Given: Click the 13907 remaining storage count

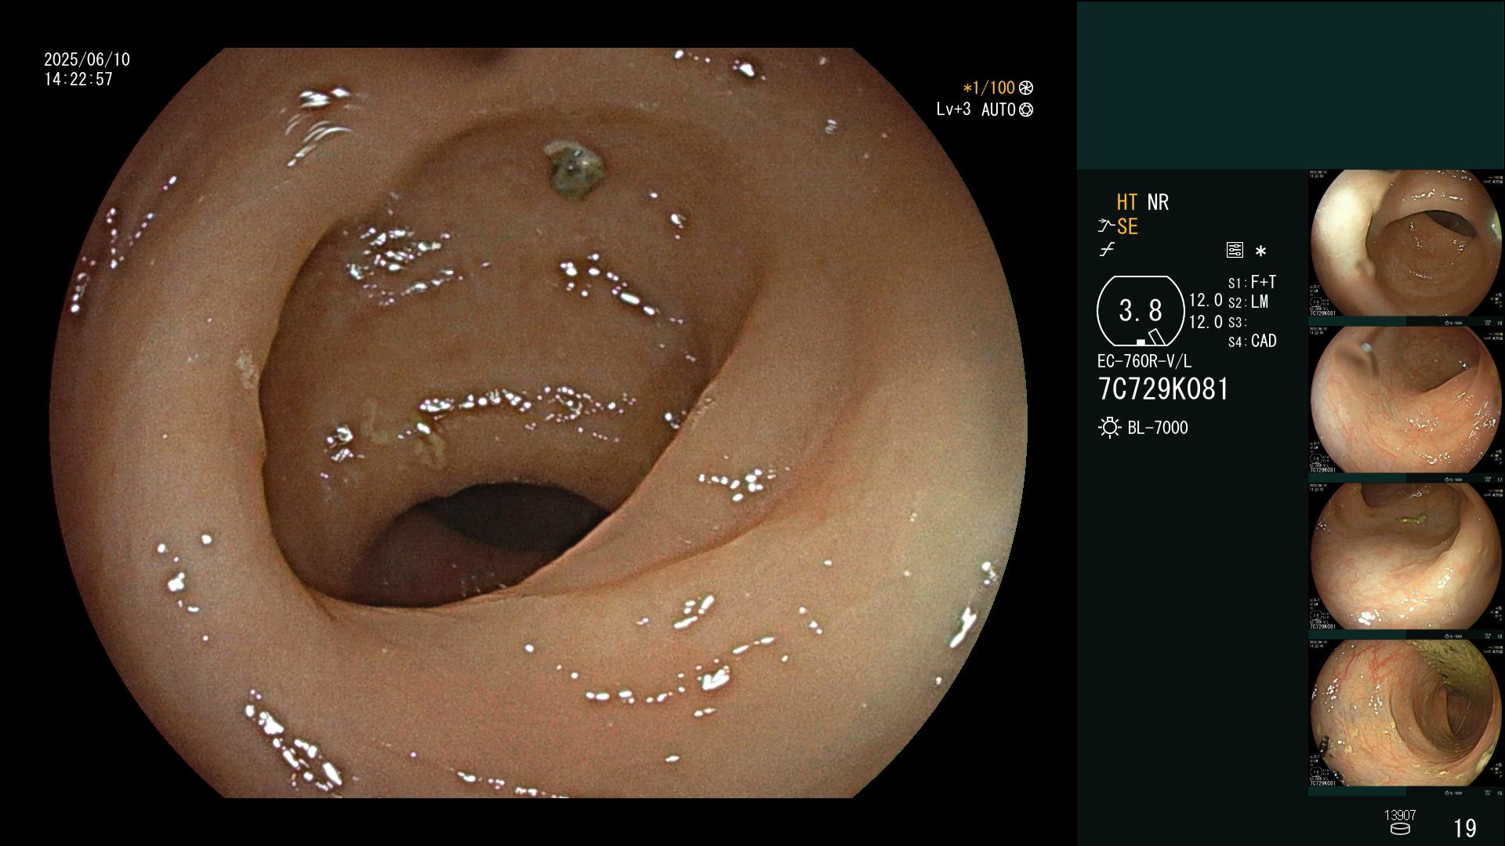Looking at the screenshot, I should click(1400, 815).
